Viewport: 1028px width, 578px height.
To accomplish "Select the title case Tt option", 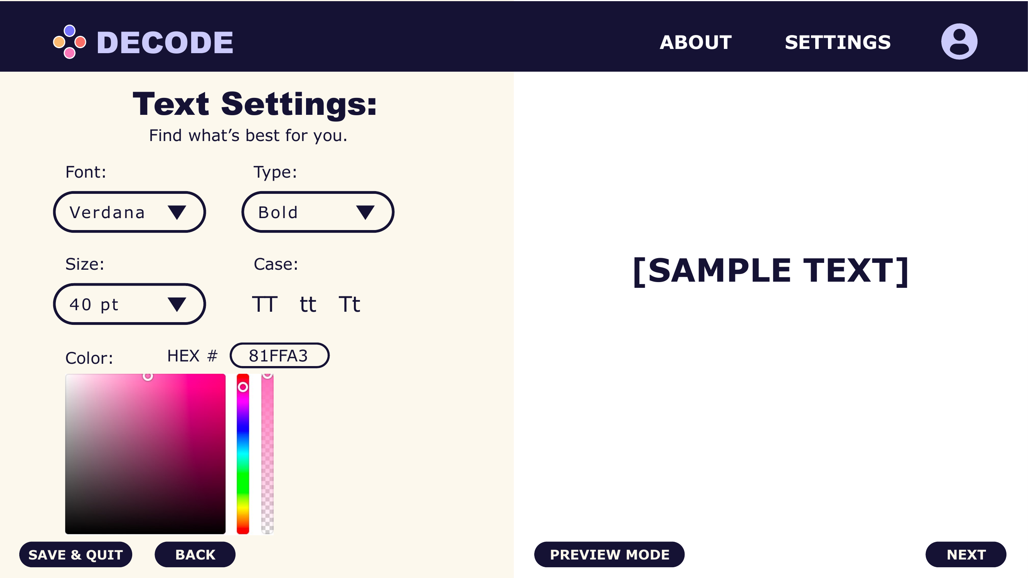I will pyautogui.click(x=349, y=304).
